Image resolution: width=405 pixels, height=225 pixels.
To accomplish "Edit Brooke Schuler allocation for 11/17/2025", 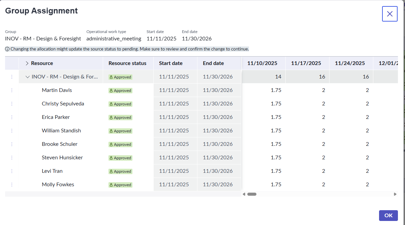I will pos(307,144).
